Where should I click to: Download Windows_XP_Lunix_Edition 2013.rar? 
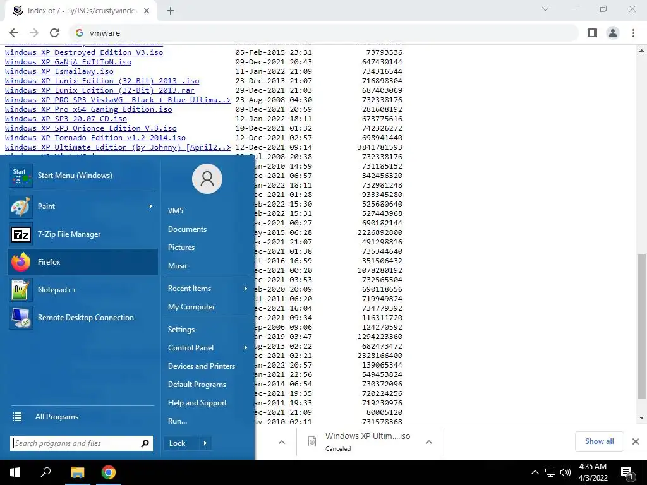pos(99,90)
